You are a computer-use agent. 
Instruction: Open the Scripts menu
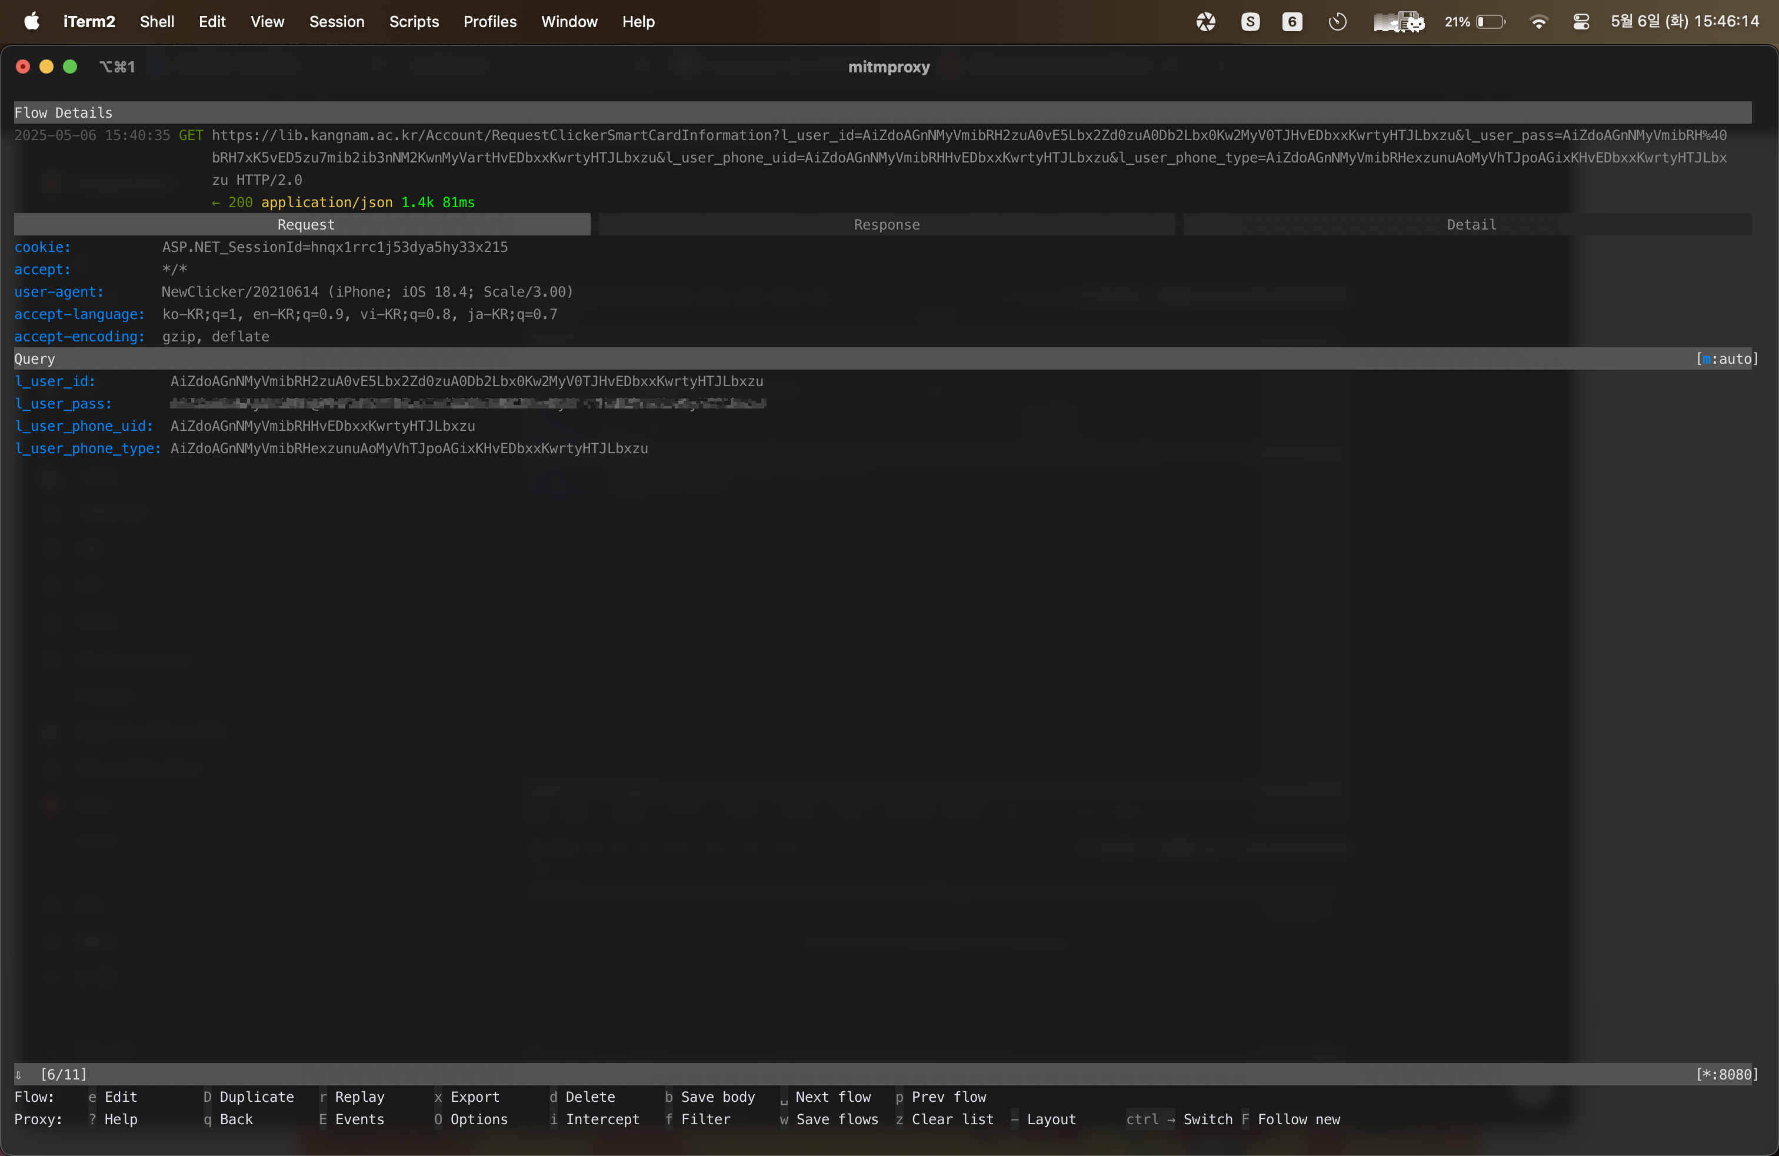414,22
